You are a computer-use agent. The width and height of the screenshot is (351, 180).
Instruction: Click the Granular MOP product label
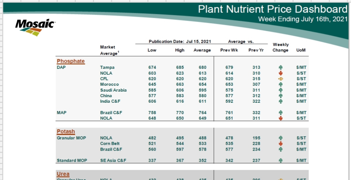(71, 138)
